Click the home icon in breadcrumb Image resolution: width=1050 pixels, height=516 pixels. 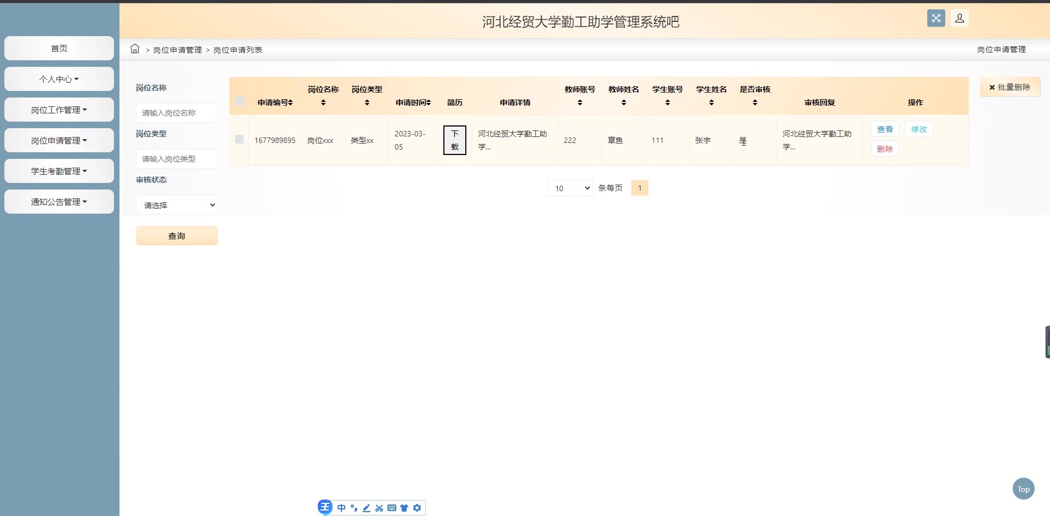click(x=135, y=49)
